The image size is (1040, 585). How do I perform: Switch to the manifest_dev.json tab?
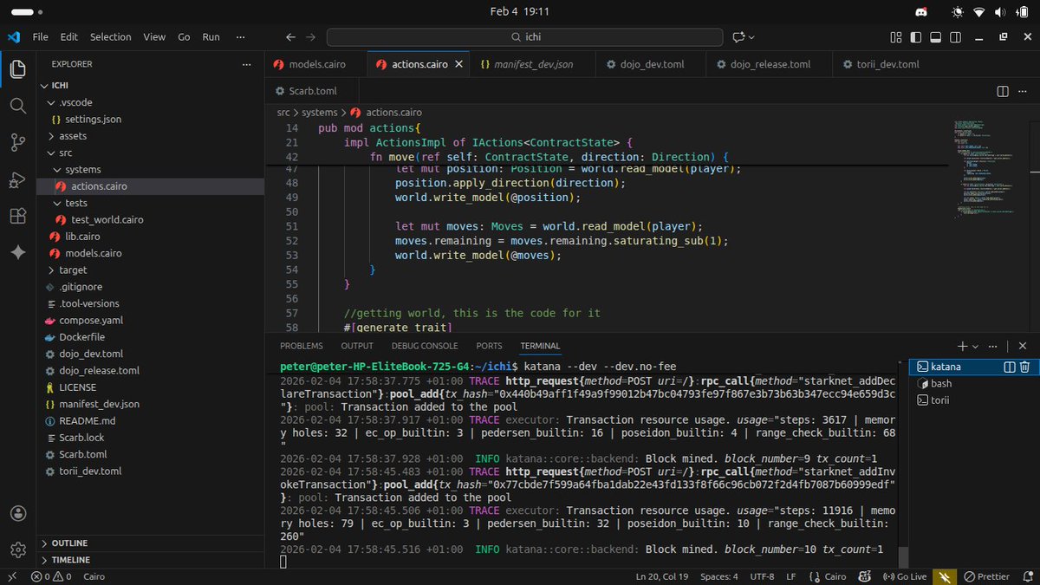click(x=534, y=64)
